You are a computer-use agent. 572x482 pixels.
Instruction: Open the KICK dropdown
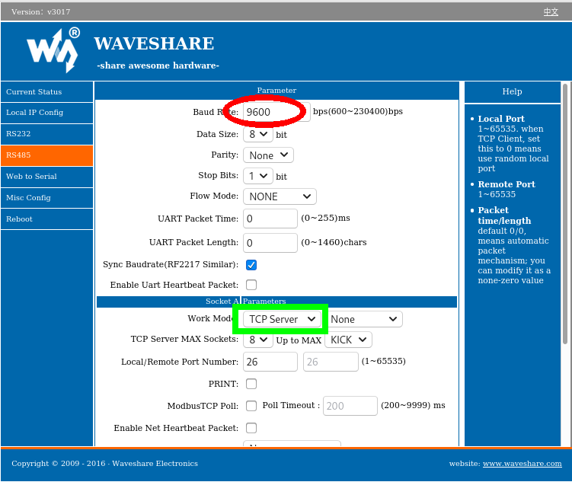(x=348, y=340)
